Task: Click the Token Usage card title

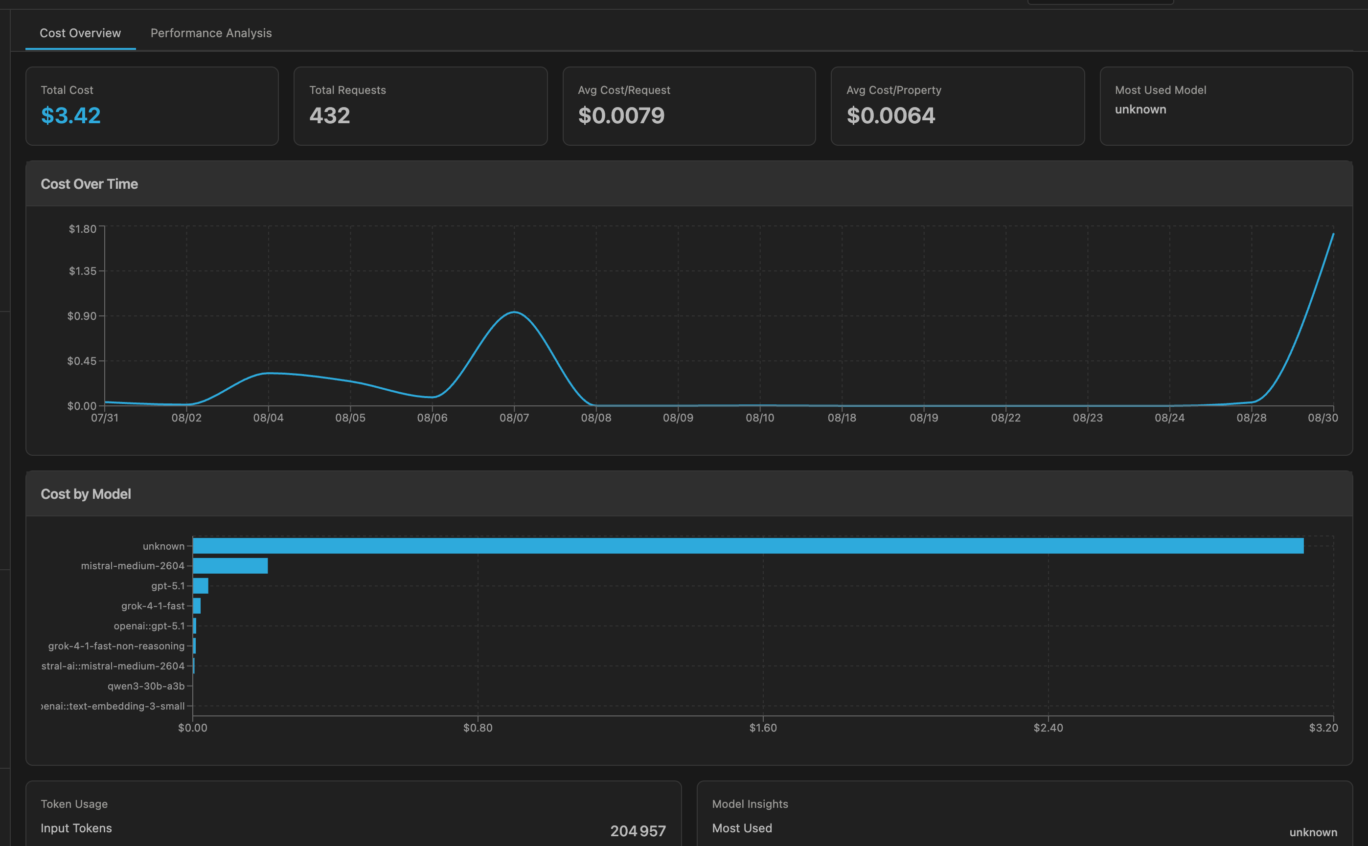Action: [74, 804]
